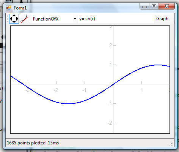Click the y-axis label -2
The image size is (179, 152).
coord(110,123)
